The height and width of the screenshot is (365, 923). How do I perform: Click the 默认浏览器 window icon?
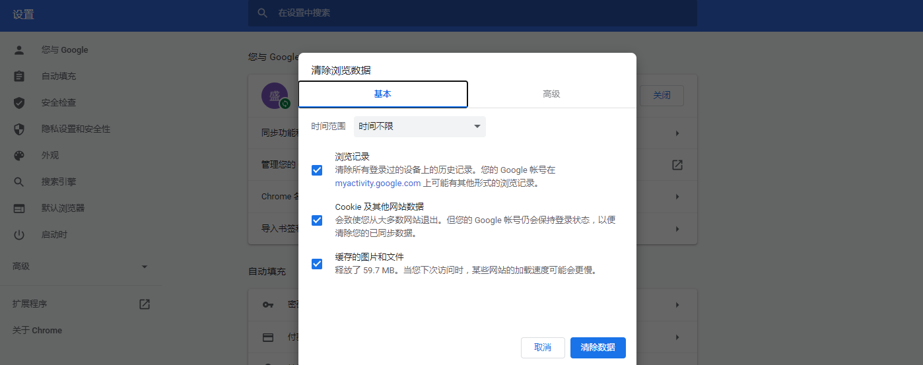coord(19,209)
